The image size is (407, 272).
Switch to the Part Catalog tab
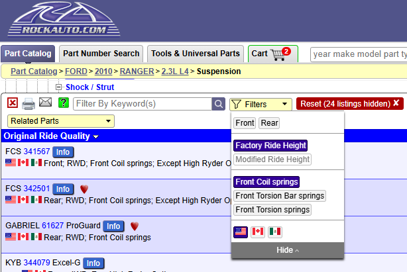(x=28, y=54)
